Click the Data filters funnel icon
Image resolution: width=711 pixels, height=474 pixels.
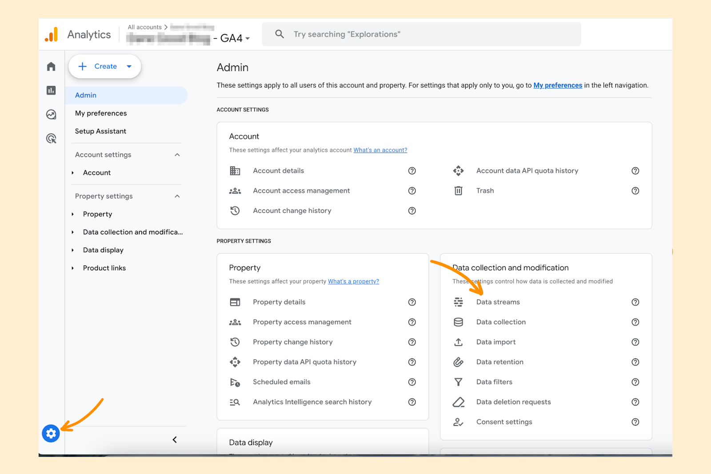click(458, 382)
